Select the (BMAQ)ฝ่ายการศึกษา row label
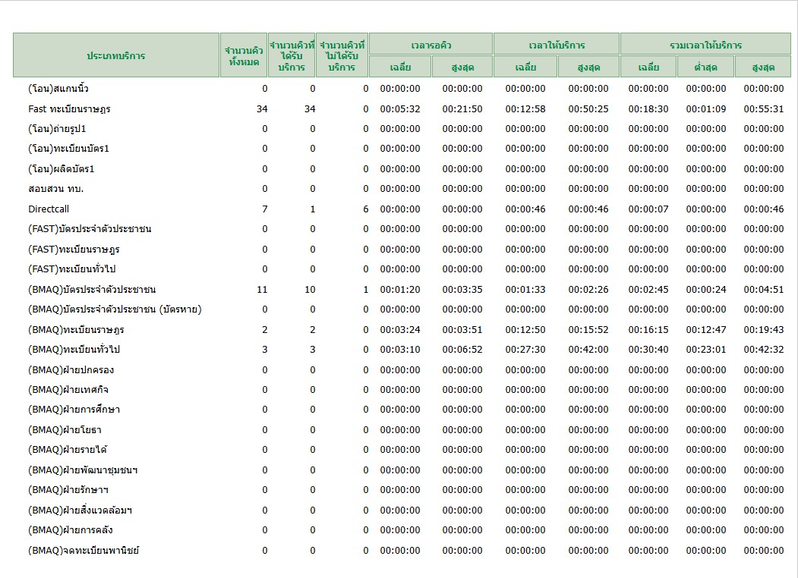Image resolution: width=798 pixels, height=578 pixels. pos(74,409)
